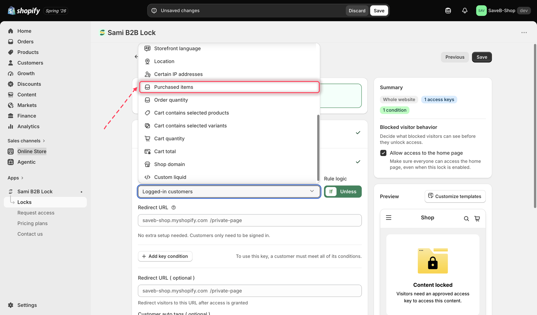The image size is (537, 315).
Task: Click the optional Redirect URL input field
Action: pyautogui.click(x=249, y=291)
